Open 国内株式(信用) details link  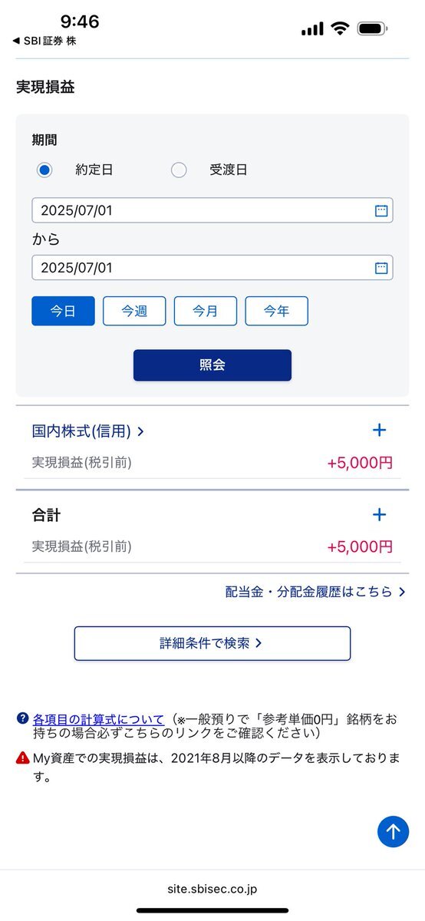[x=88, y=431]
